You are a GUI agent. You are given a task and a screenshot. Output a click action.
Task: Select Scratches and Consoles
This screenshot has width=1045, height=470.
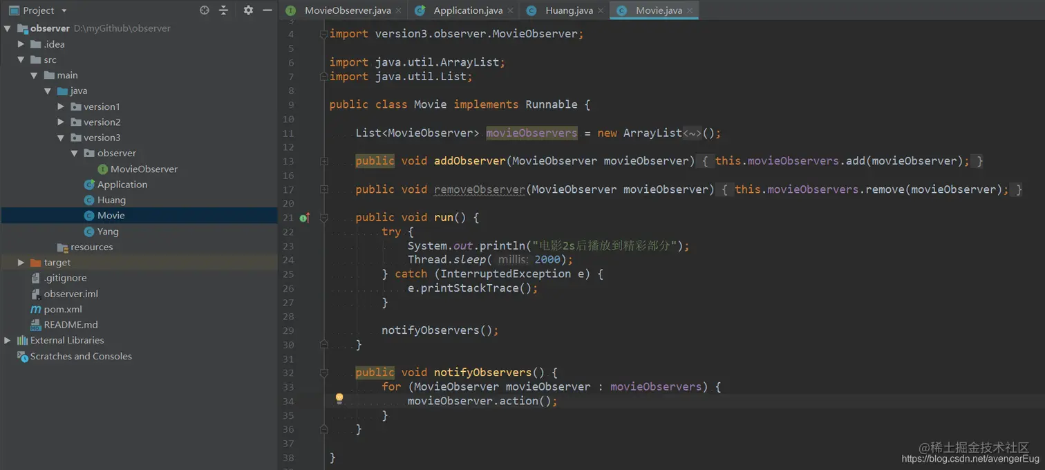click(75, 356)
